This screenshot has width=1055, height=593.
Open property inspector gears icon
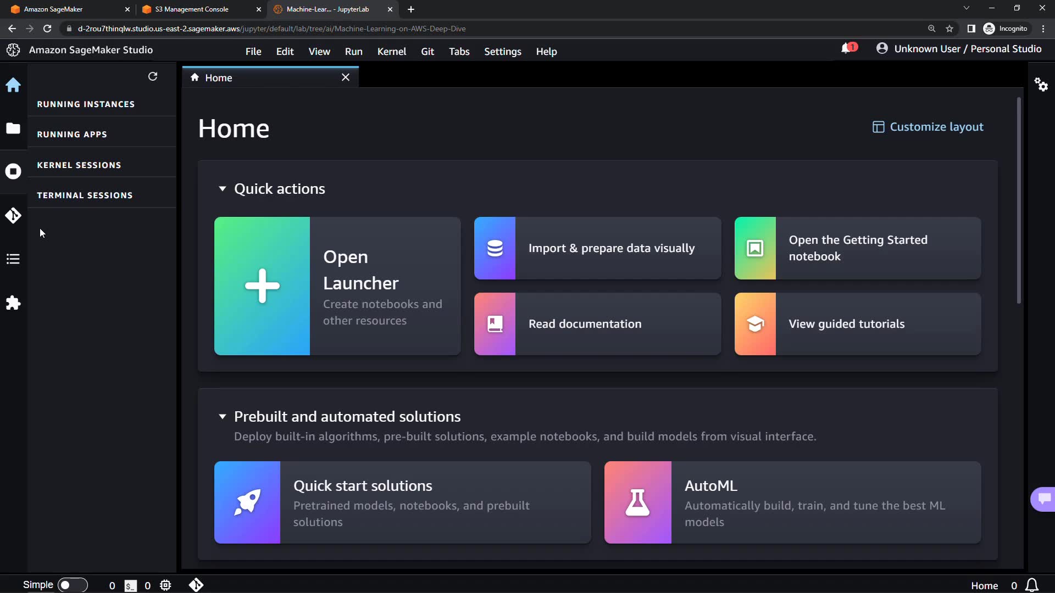click(1041, 85)
